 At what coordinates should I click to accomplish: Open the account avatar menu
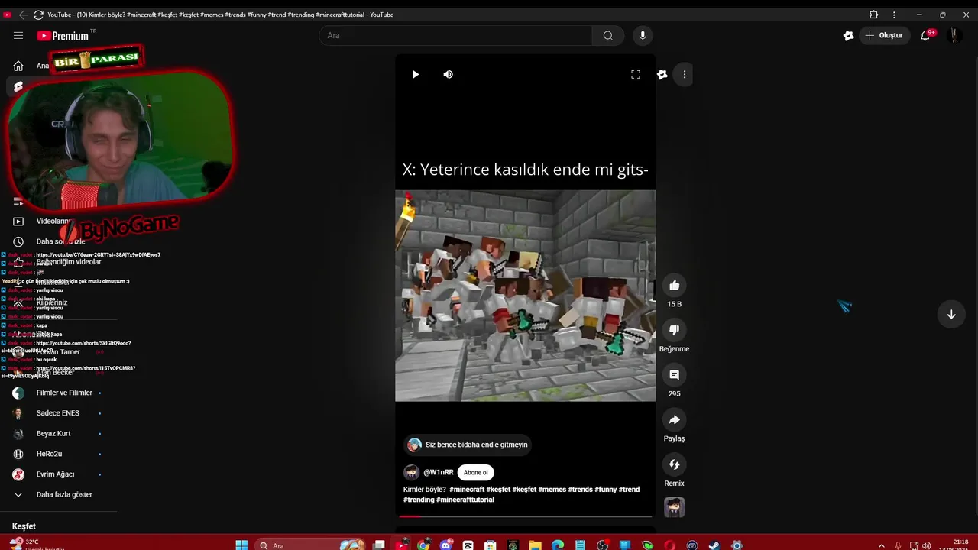click(954, 35)
